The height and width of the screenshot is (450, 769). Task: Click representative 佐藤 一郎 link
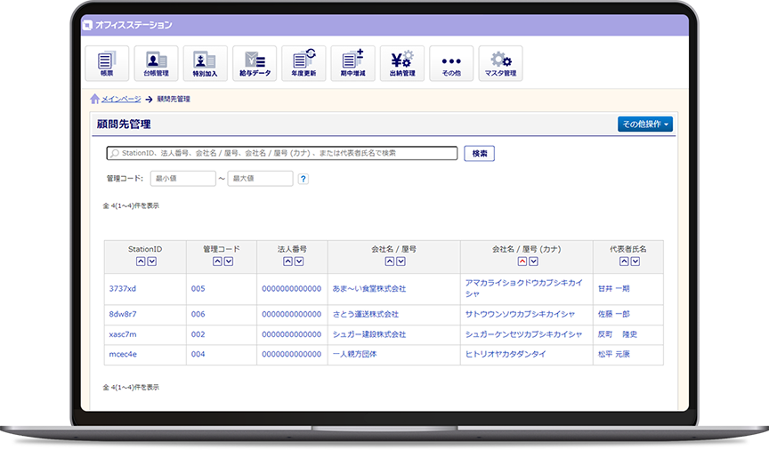coord(613,314)
